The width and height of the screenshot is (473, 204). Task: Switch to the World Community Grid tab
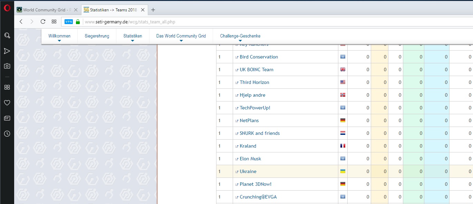[x=47, y=10]
